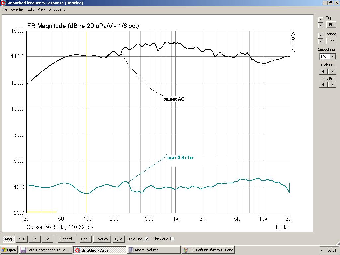
Task: Open the Edit menu
Action: point(31,9)
